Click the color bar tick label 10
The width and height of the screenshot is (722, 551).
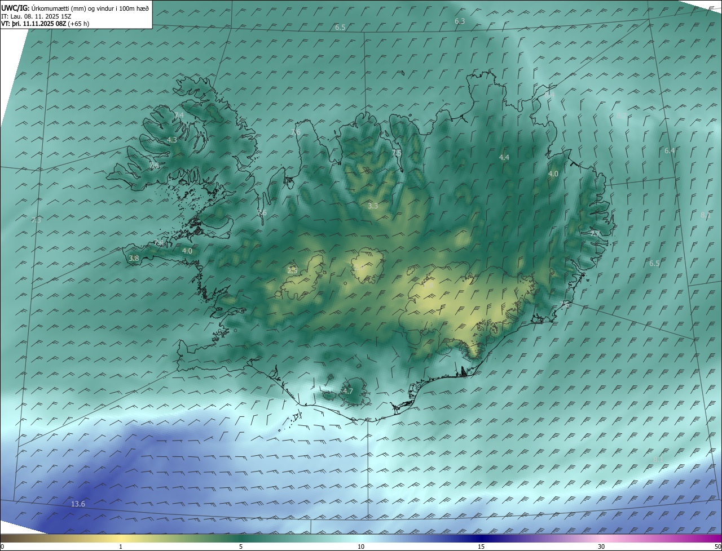pyautogui.click(x=361, y=546)
